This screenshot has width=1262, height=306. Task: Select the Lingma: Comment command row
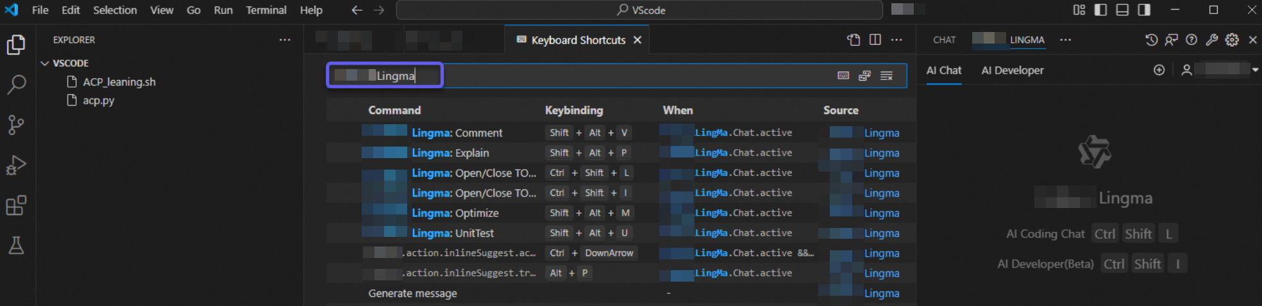(x=621, y=133)
